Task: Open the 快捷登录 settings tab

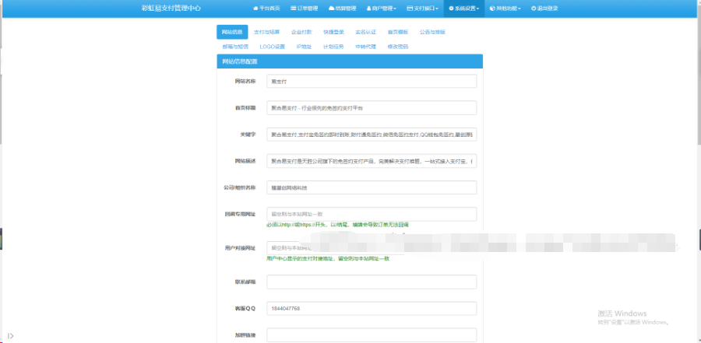Action: [333, 32]
